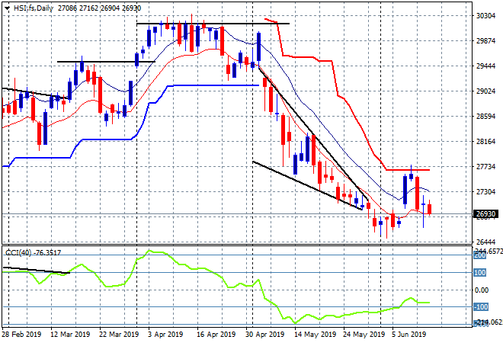The width and height of the screenshot is (503, 343).
Task: Click the 100 level label in CCI panel
Action: (480, 273)
